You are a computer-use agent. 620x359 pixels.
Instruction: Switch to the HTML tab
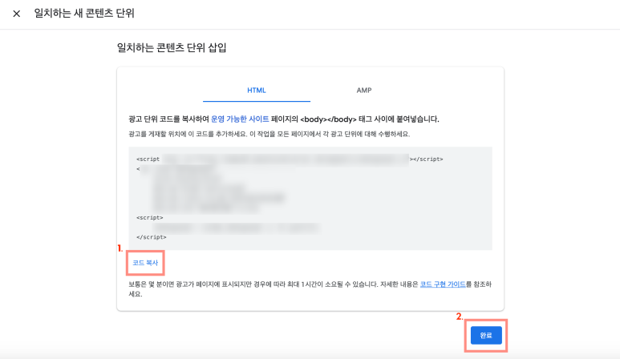pos(256,91)
